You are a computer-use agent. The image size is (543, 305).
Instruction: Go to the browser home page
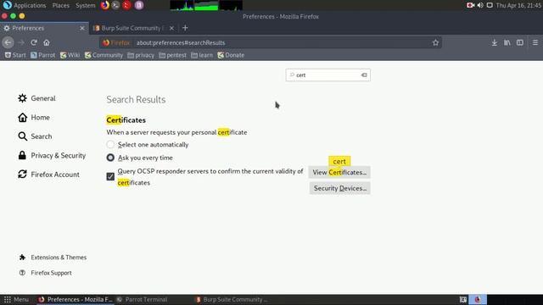(47, 42)
